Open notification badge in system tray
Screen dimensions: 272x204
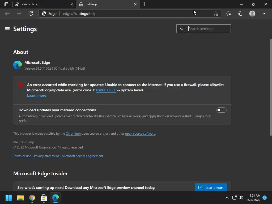(265, 198)
